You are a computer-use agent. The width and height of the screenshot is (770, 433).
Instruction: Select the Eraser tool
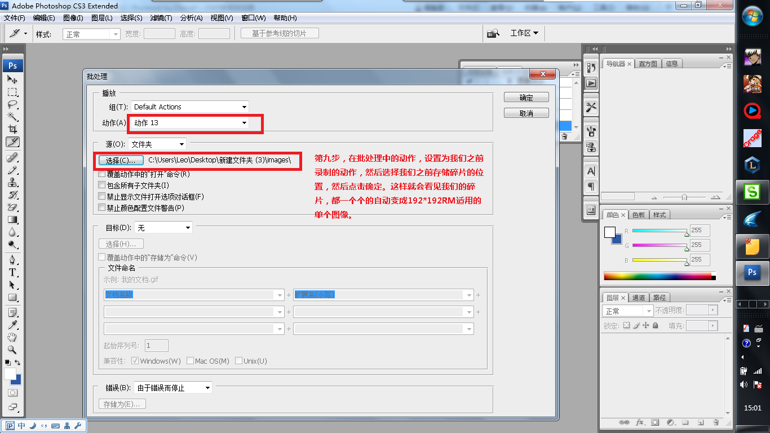coord(12,207)
